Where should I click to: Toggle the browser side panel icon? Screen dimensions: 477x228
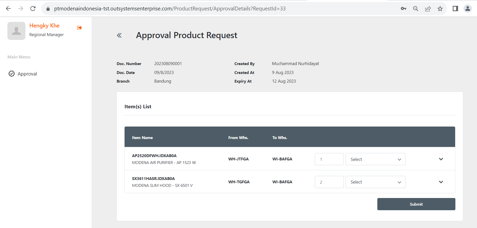[455, 9]
